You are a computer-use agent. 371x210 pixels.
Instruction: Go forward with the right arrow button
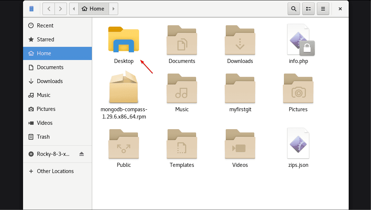pyautogui.click(x=61, y=9)
